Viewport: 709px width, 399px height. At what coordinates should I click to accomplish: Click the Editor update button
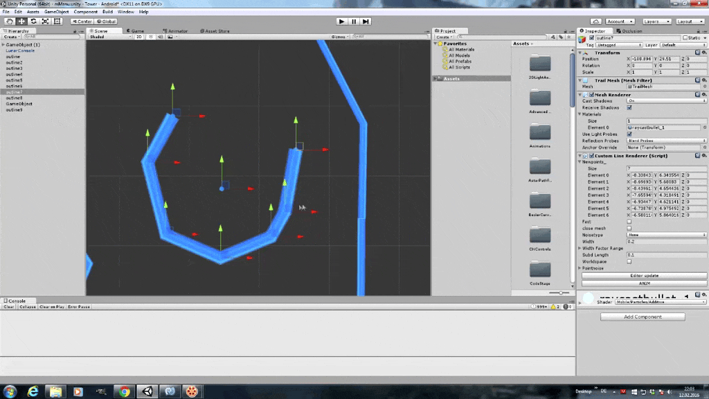click(x=644, y=276)
